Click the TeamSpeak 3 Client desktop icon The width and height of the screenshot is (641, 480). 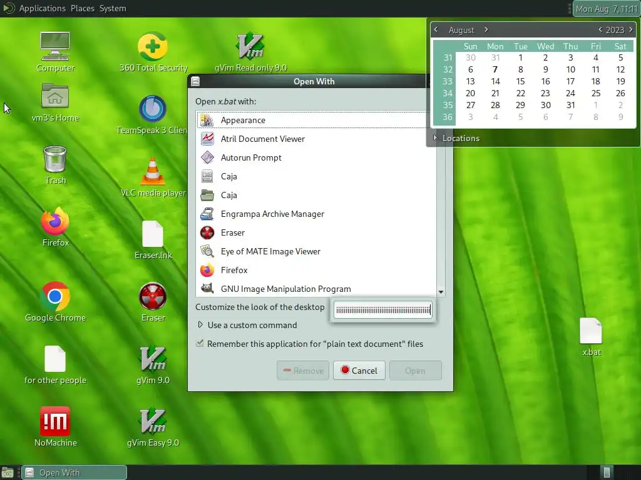click(153, 109)
